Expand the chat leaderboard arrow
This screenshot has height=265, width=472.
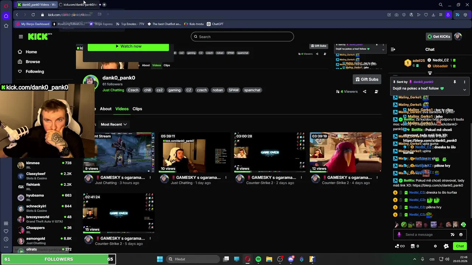430,73
